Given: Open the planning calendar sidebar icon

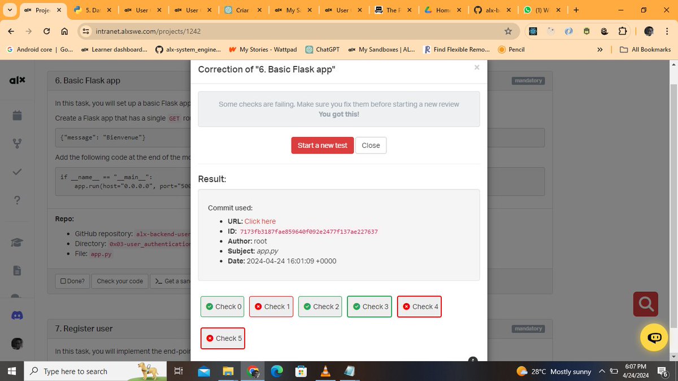Looking at the screenshot, I should [x=18, y=115].
